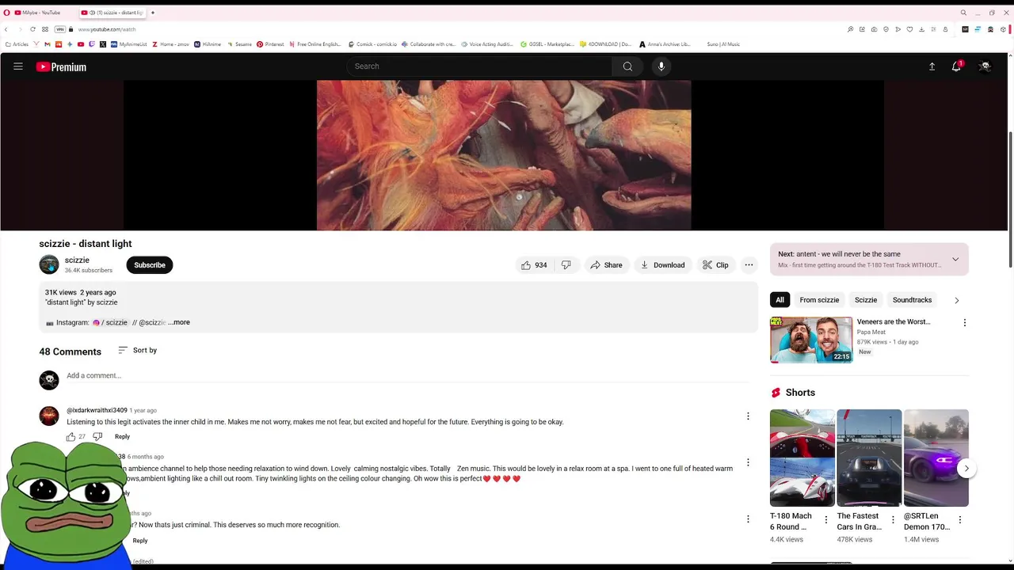This screenshot has height=570, width=1014.
Task: Open the scizzie Instagram link
Action: click(110, 322)
